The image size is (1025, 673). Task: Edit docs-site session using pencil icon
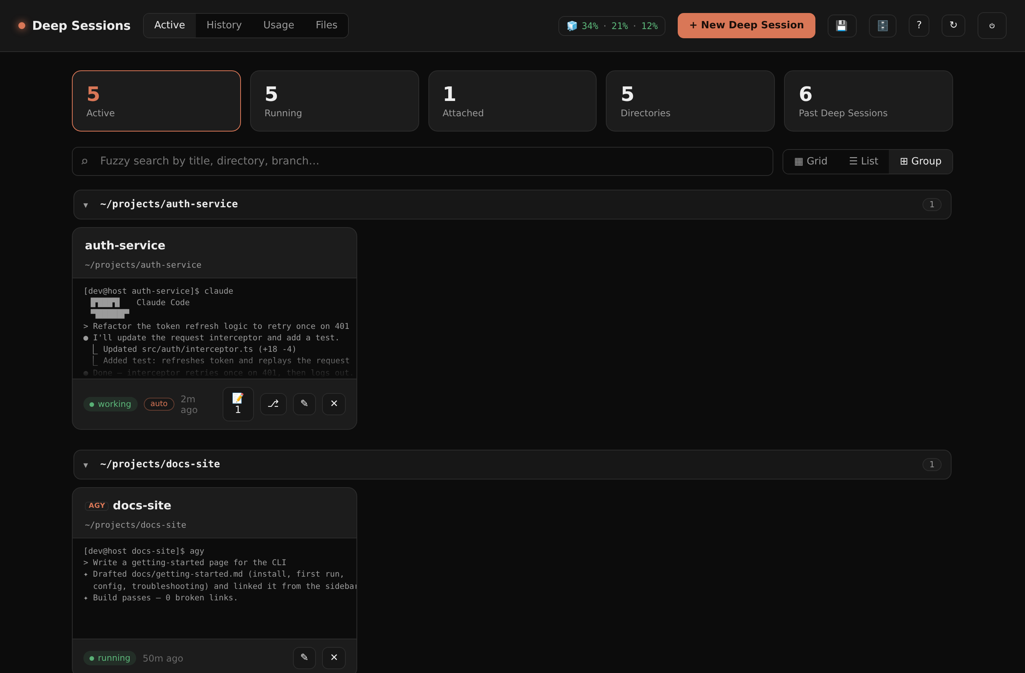coord(304,657)
